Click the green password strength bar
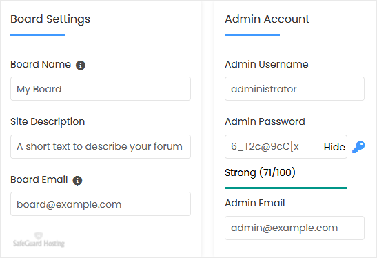The height and width of the screenshot is (258, 377). pos(286,188)
